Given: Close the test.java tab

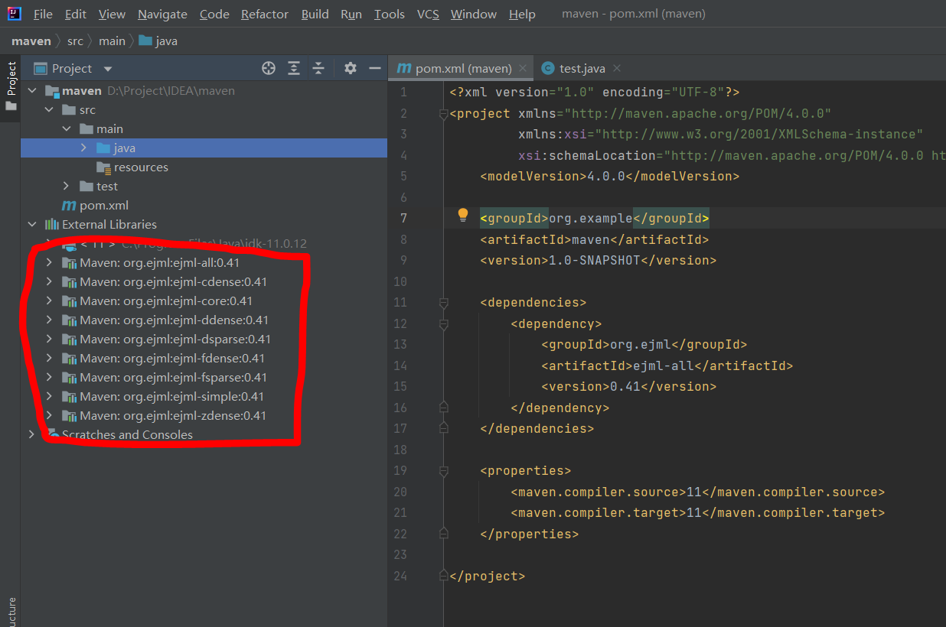Looking at the screenshot, I should 617,69.
